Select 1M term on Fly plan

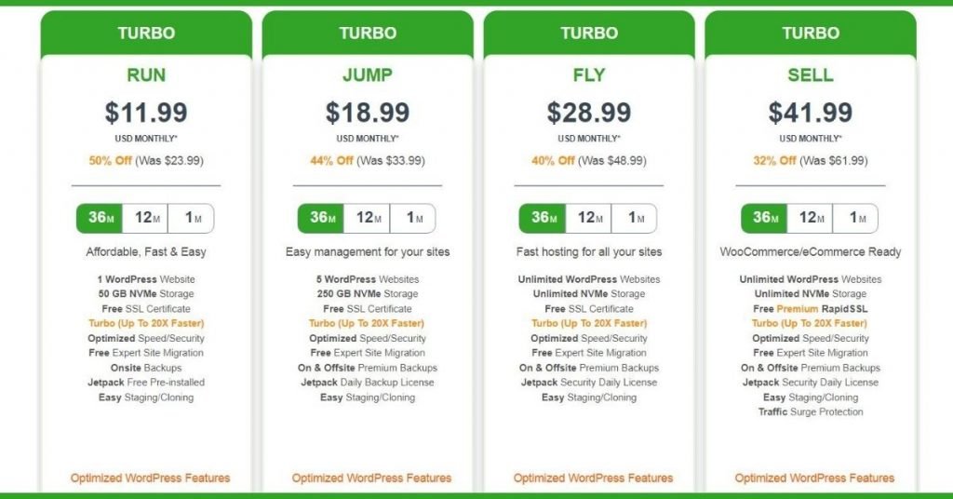pos(634,218)
